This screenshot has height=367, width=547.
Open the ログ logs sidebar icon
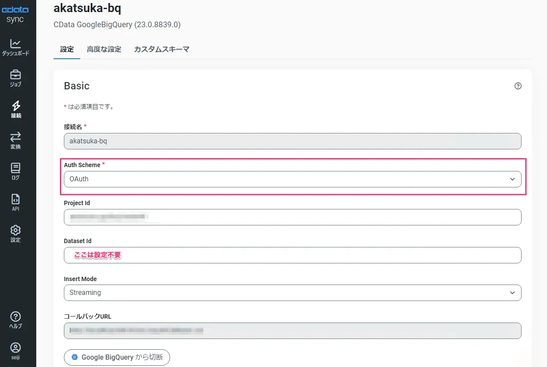tap(16, 172)
